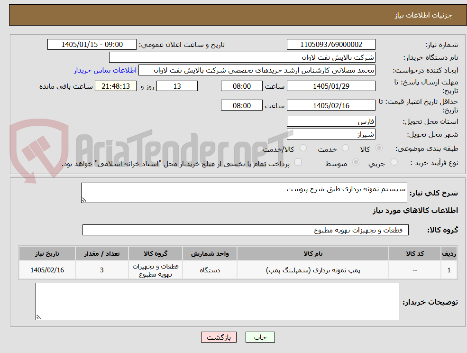Click the شرح کلی نیاز description textarea
The width and height of the screenshot is (467, 353).
click(244, 193)
